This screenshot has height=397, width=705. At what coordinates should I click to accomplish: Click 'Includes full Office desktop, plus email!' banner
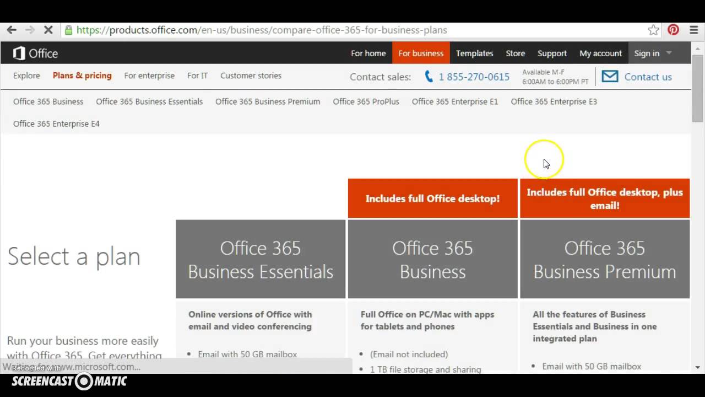coord(605,198)
